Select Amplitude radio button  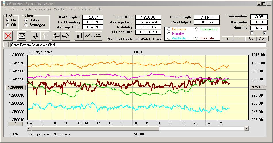pyautogui.click(x=169, y=38)
